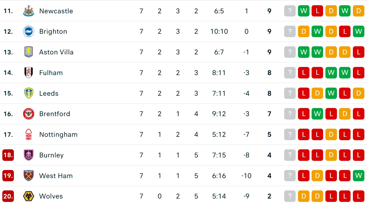Click the red 20. position badge

point(8,196)
